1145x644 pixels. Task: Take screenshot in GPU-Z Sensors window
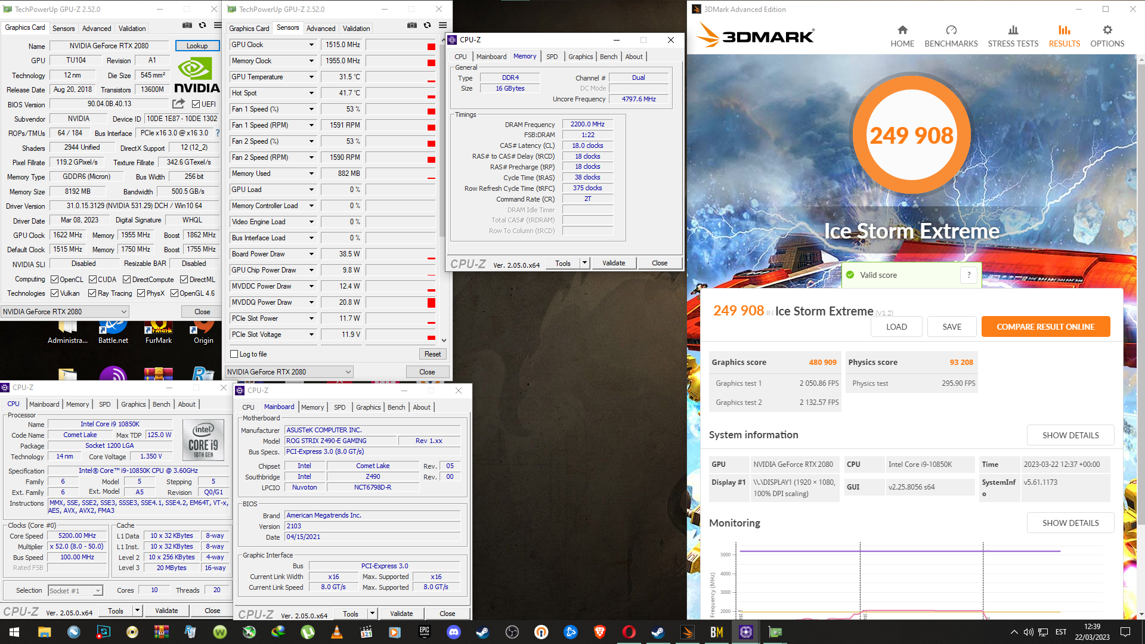pyautogui.click(x=412, y=26)
